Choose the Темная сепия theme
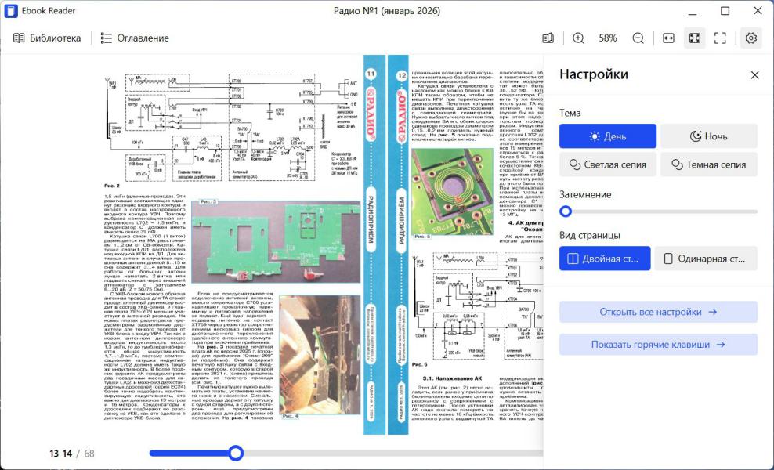 [x=708, y=164]
